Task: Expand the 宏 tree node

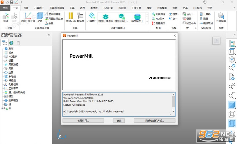Action: coord(2,109)
